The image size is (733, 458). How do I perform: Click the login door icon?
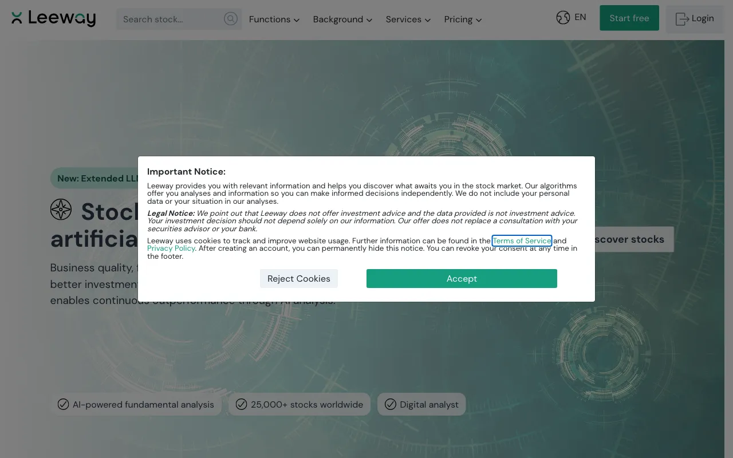(682, 19)
